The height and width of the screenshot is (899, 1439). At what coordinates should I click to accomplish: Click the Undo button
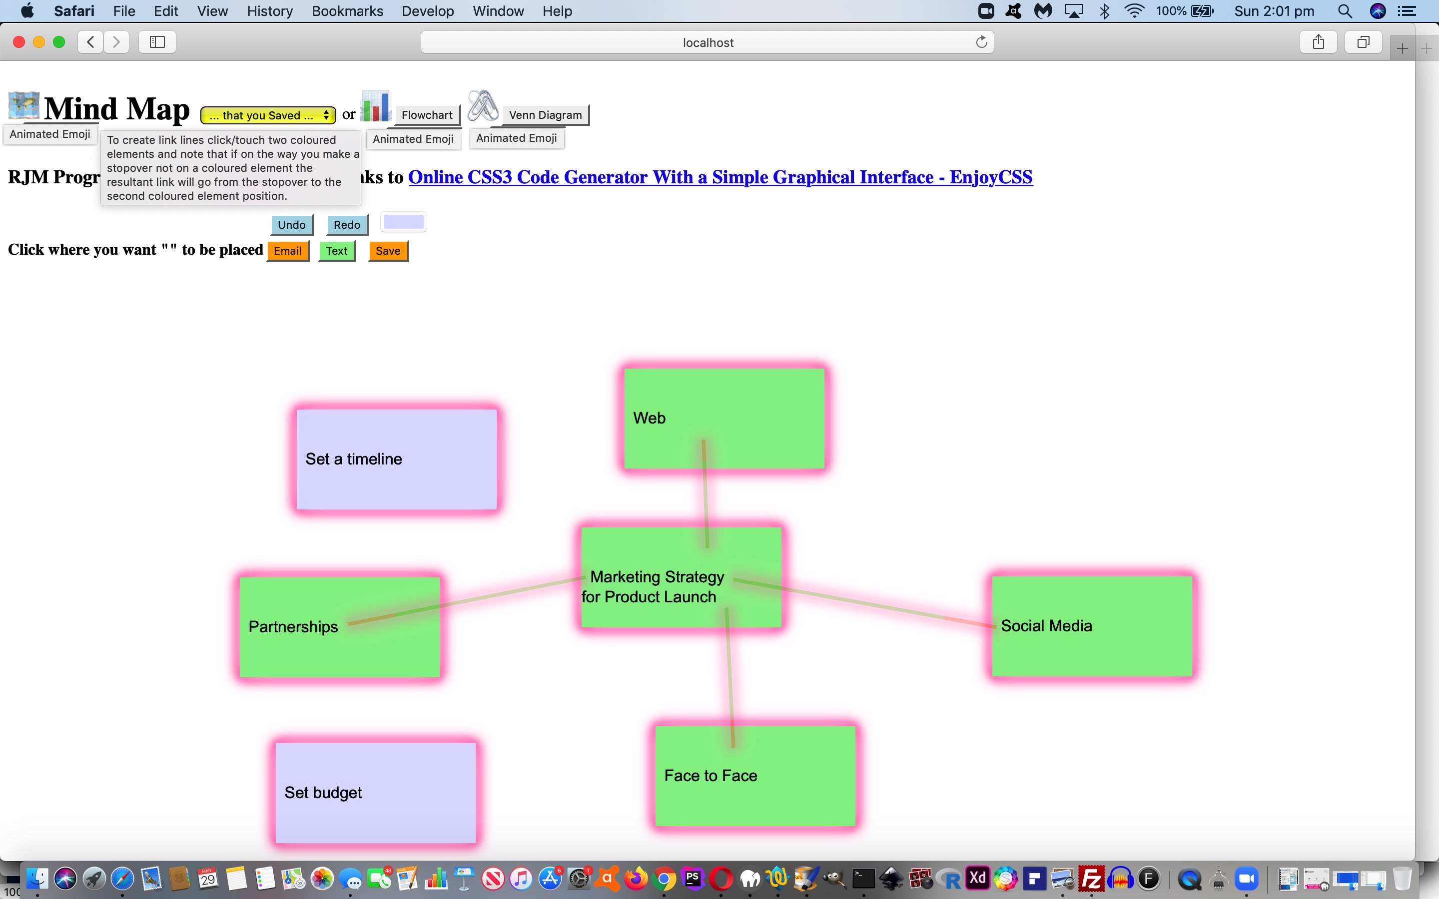coord(291,225)
